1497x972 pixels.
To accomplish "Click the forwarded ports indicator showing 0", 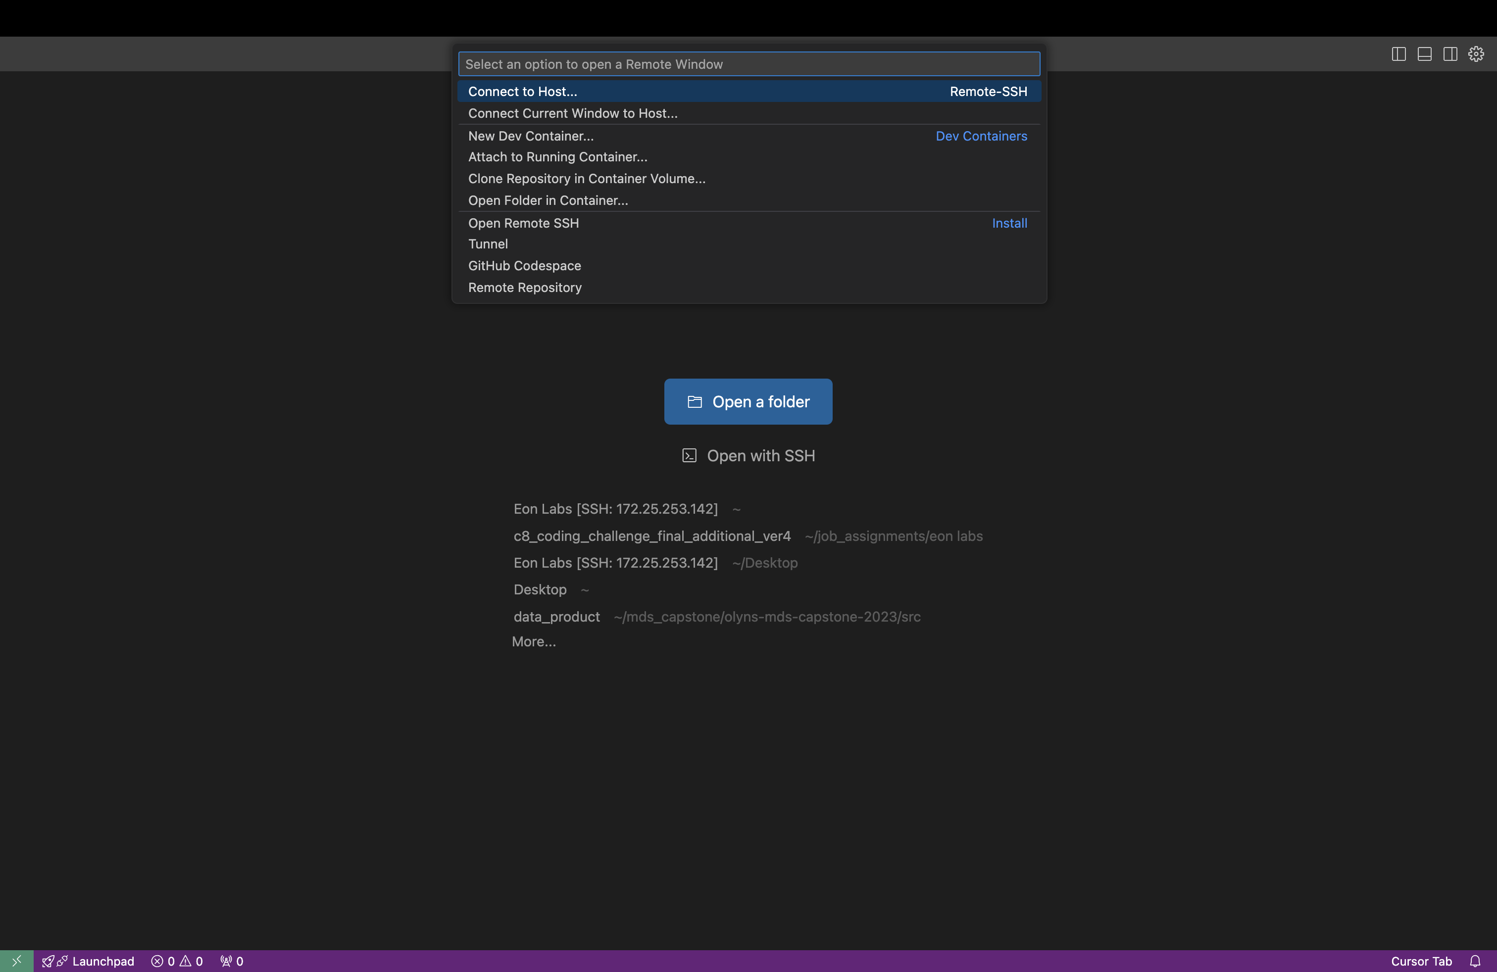I will coord(232,961).
